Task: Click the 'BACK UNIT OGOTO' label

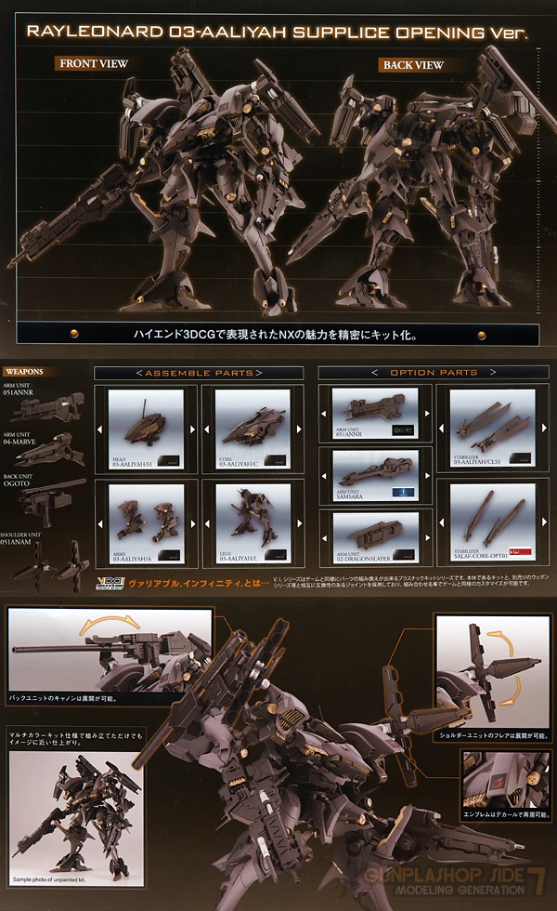Action: (17, 480)
